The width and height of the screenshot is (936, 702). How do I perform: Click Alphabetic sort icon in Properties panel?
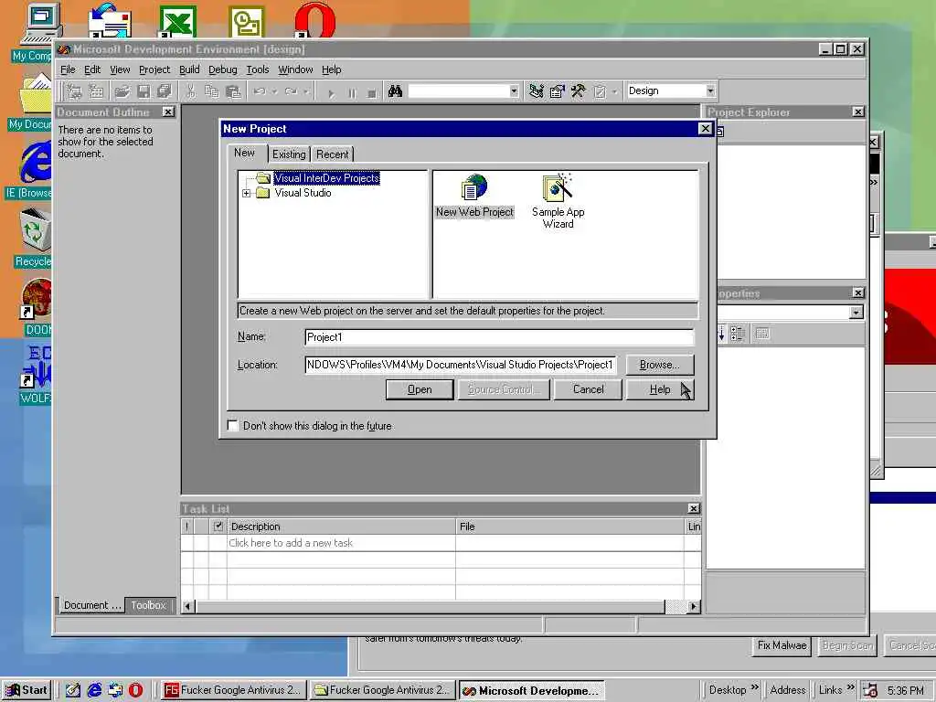tap(721, 334)
